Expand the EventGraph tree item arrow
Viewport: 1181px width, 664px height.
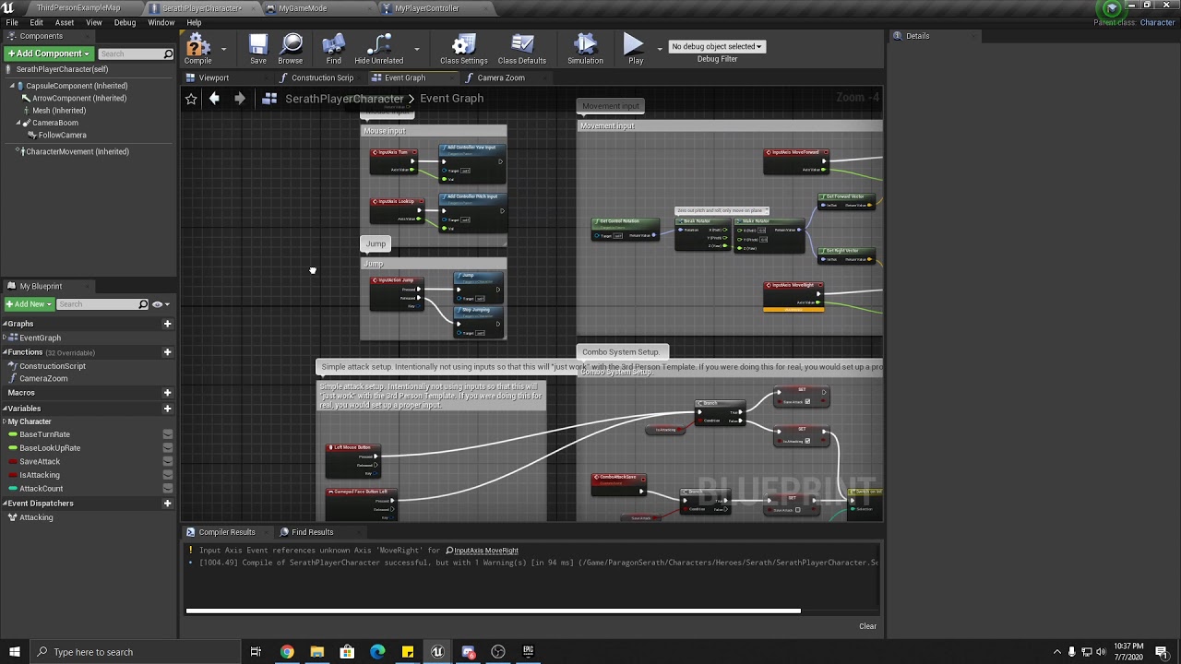[x=5, y=338]
